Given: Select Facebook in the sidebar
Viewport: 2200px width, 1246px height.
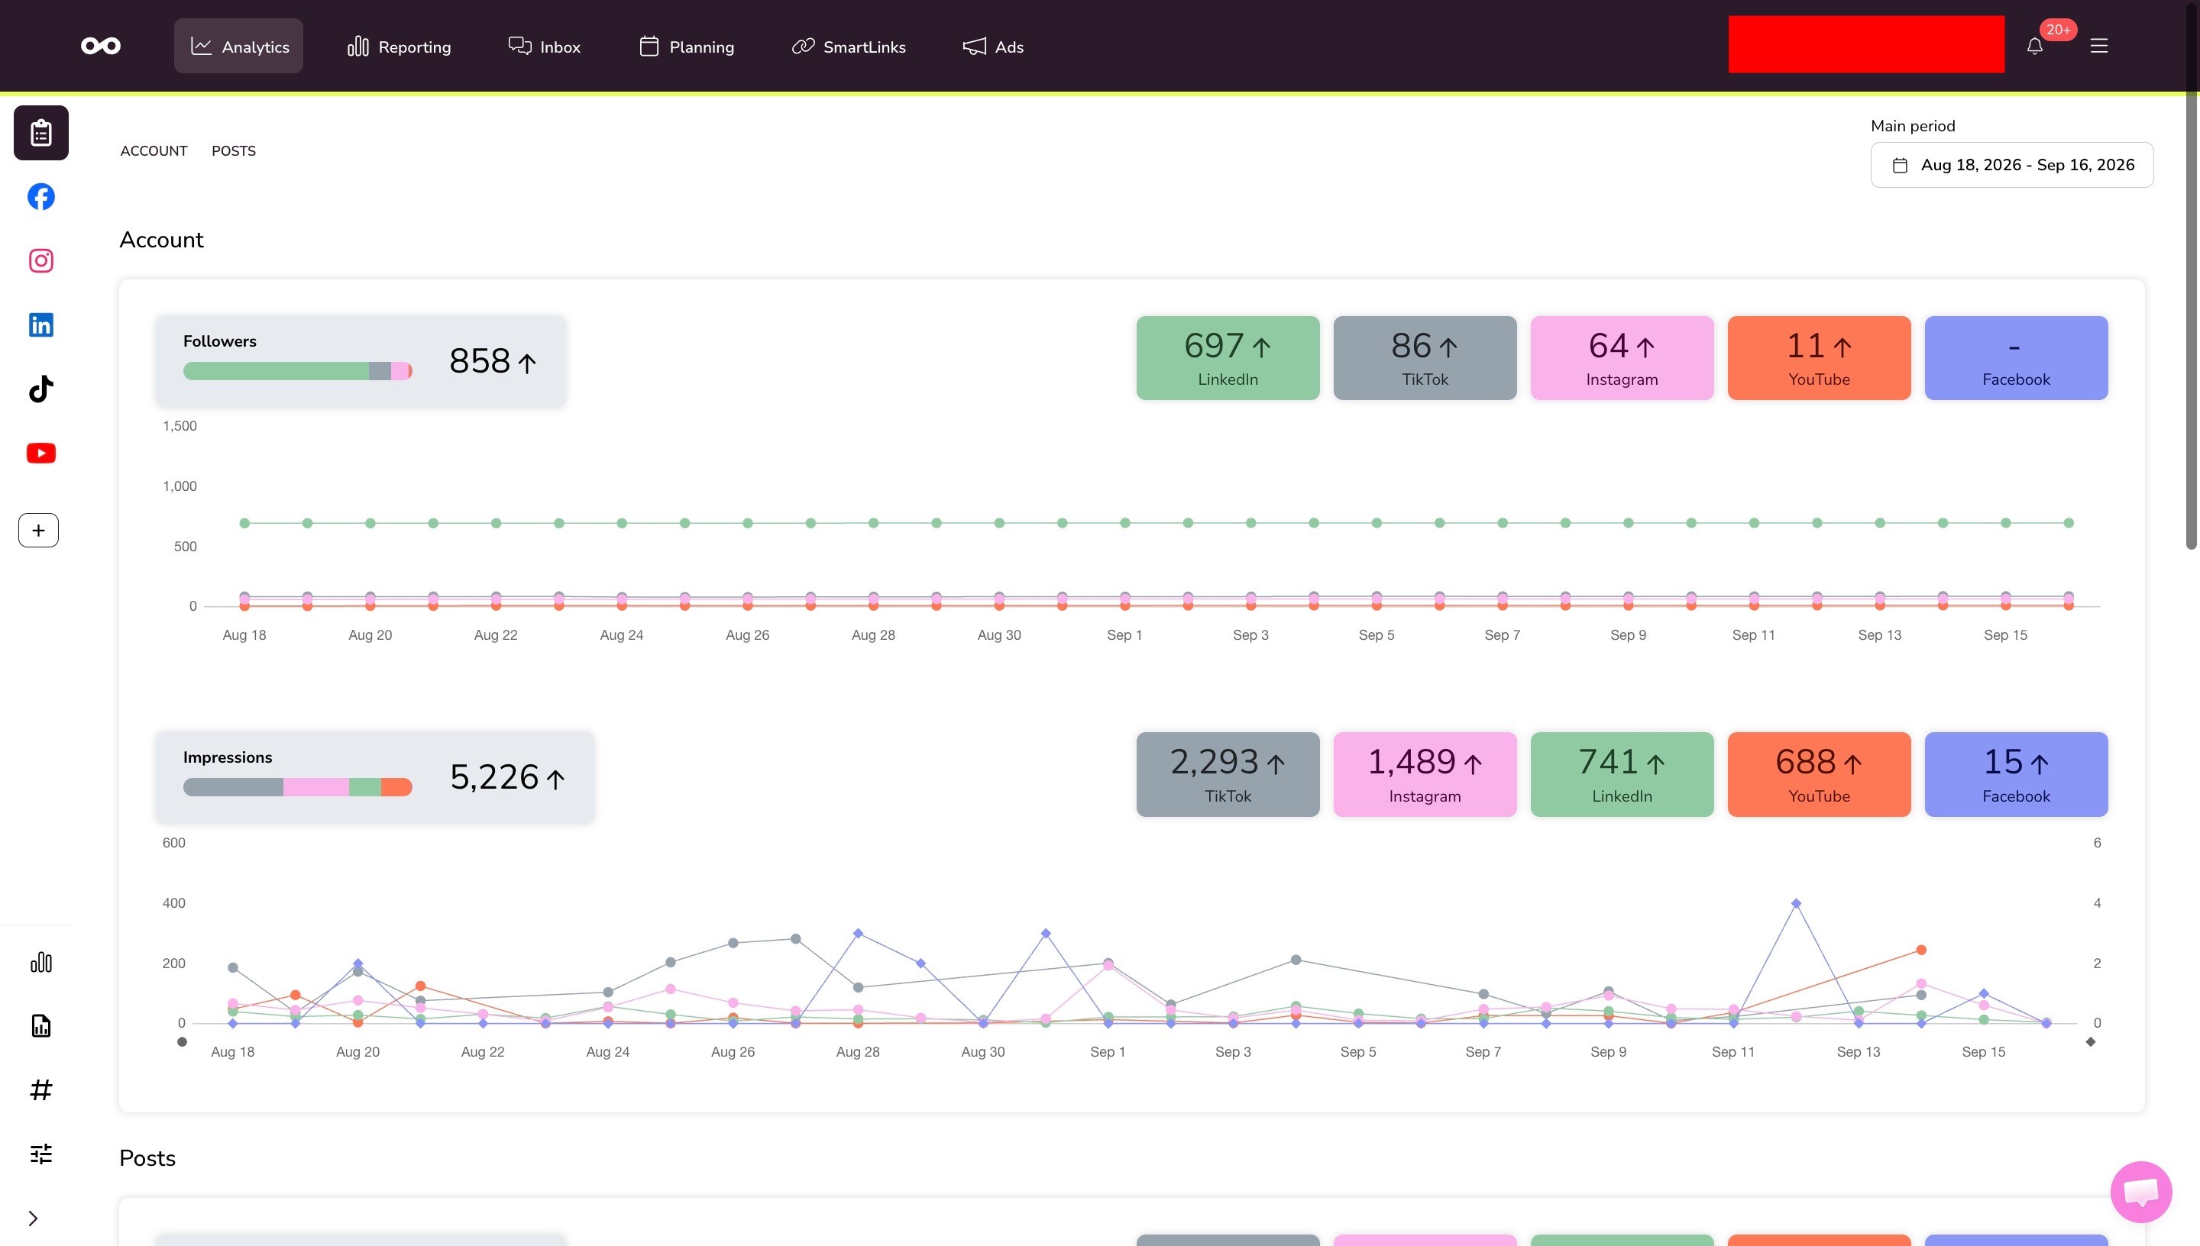Looking at the screenshot, I should click(x=41, y=197).
